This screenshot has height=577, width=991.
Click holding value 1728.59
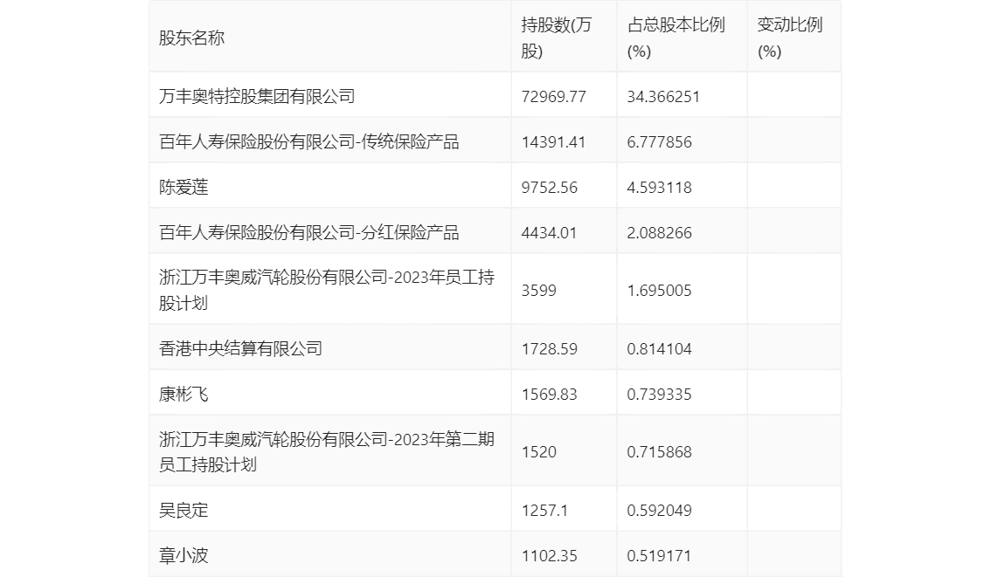coord(549,349)
